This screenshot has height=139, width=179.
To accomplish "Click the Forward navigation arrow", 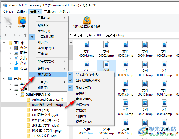I will 14,35.
